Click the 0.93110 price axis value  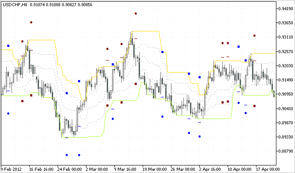[x=286, y=37]
